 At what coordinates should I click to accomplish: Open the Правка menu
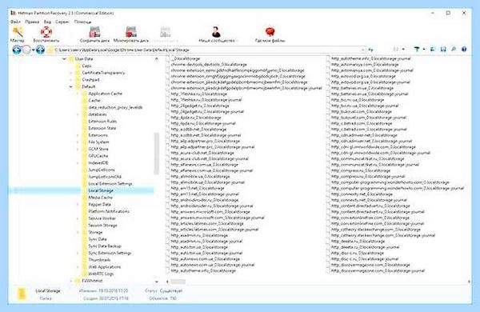32,22
